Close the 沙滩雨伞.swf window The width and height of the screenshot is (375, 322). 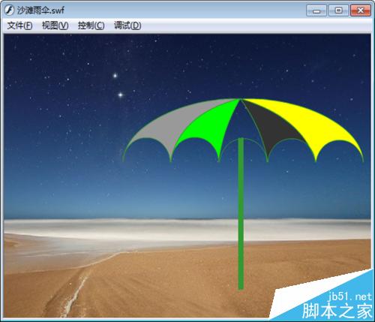click(361, 11)
